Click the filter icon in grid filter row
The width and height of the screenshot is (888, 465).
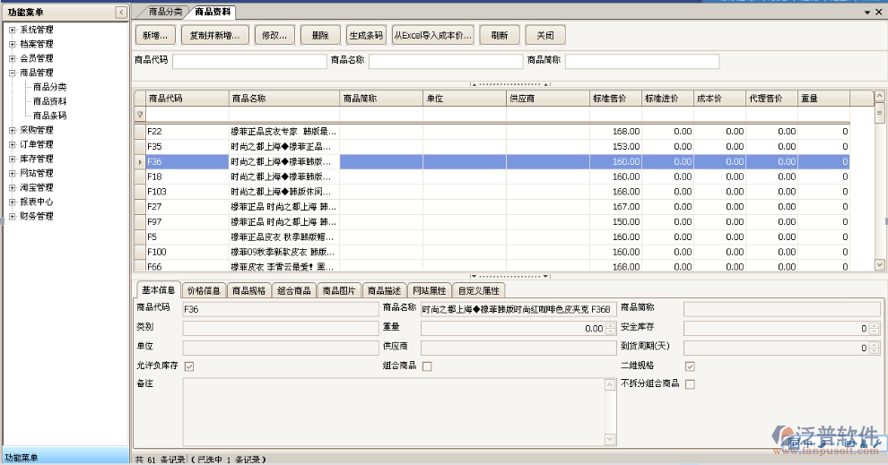pyautogui.click(x=139, y=115)
